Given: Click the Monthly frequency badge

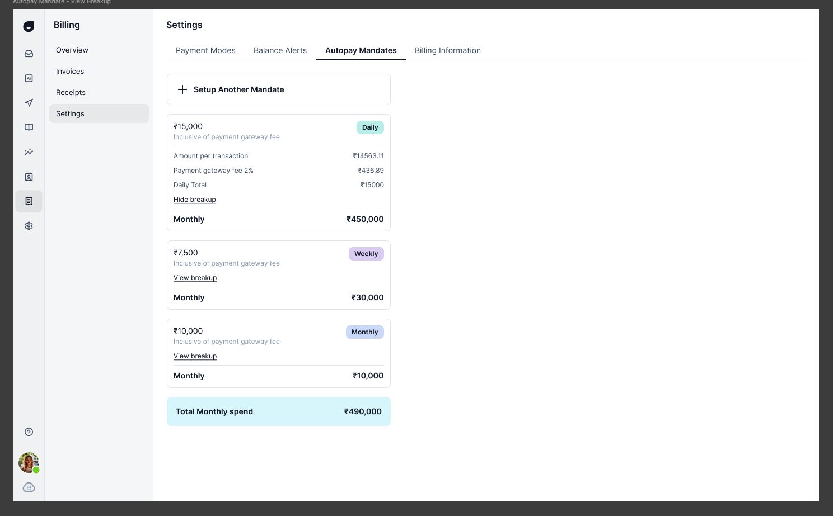Looking at the screenshot, I should 365,332.
